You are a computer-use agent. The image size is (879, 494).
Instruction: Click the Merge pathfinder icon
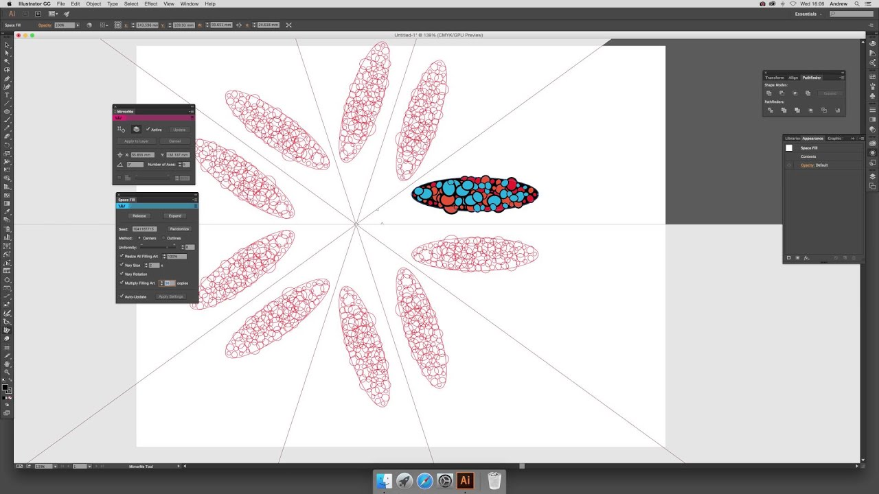(797, 110)
